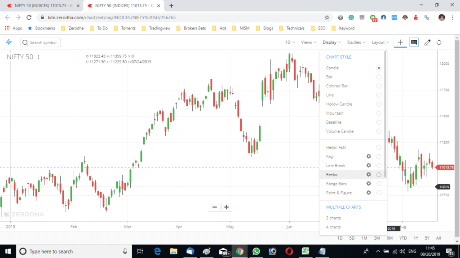Select the Heikin Ashi radio button
This screenshot has width=460, height=258.
pos(379,147)
